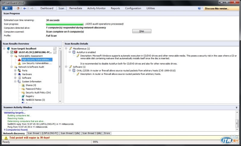Go forward with the right arrow icon
Viewport: 241px width, 146px height.
[x=32, y=8]
